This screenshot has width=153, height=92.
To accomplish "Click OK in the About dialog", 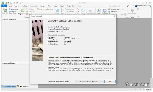I will 110,82.
